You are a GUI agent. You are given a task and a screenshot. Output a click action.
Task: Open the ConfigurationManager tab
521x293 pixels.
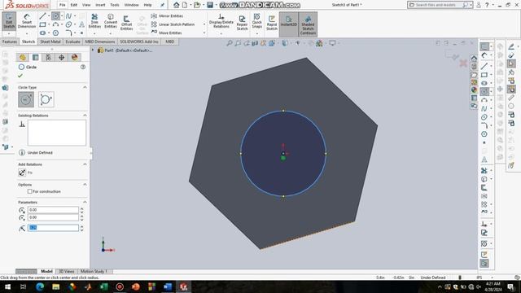tap(48, 57)
